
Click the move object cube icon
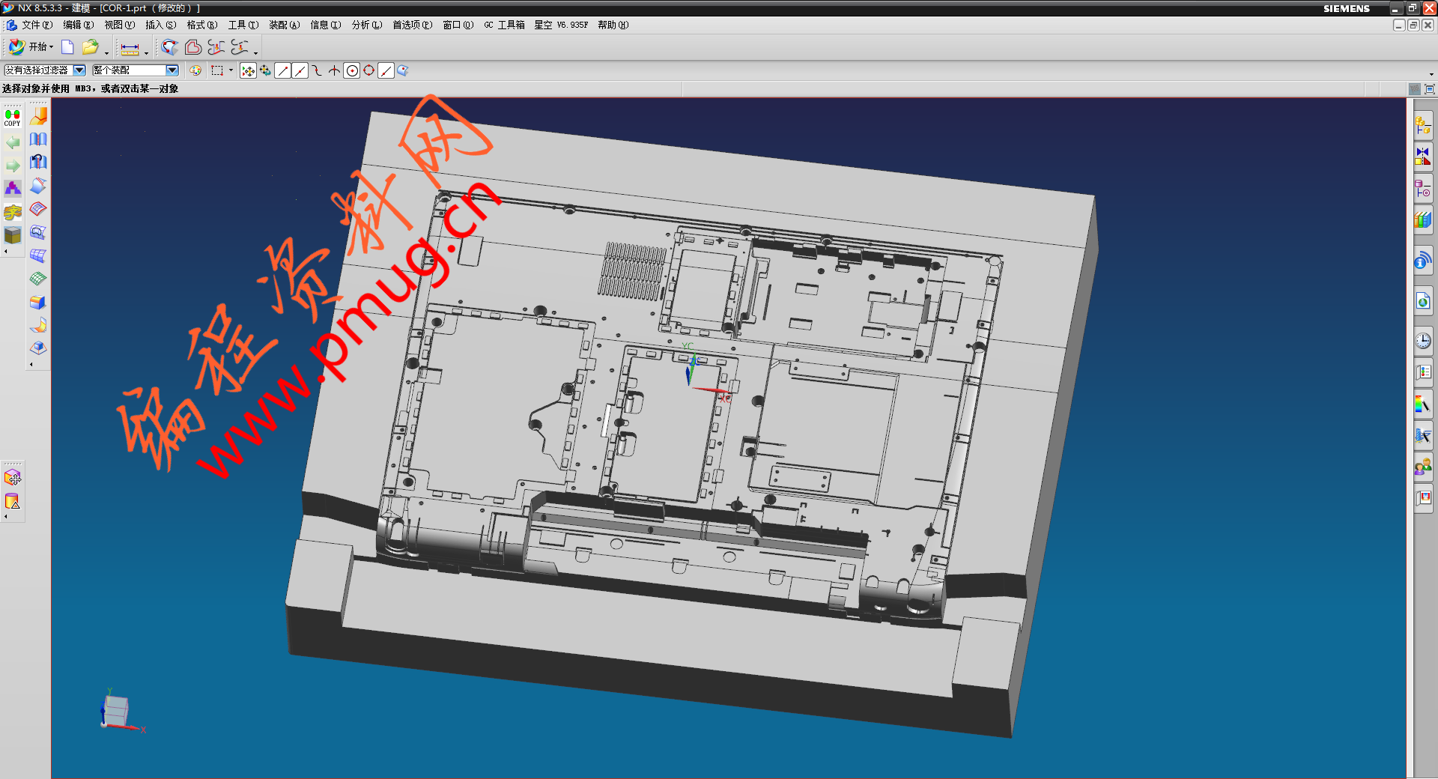click(13, 478)
